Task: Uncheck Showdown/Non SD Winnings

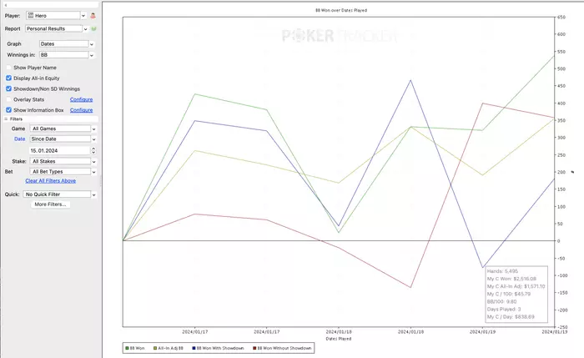Action: 8,88
